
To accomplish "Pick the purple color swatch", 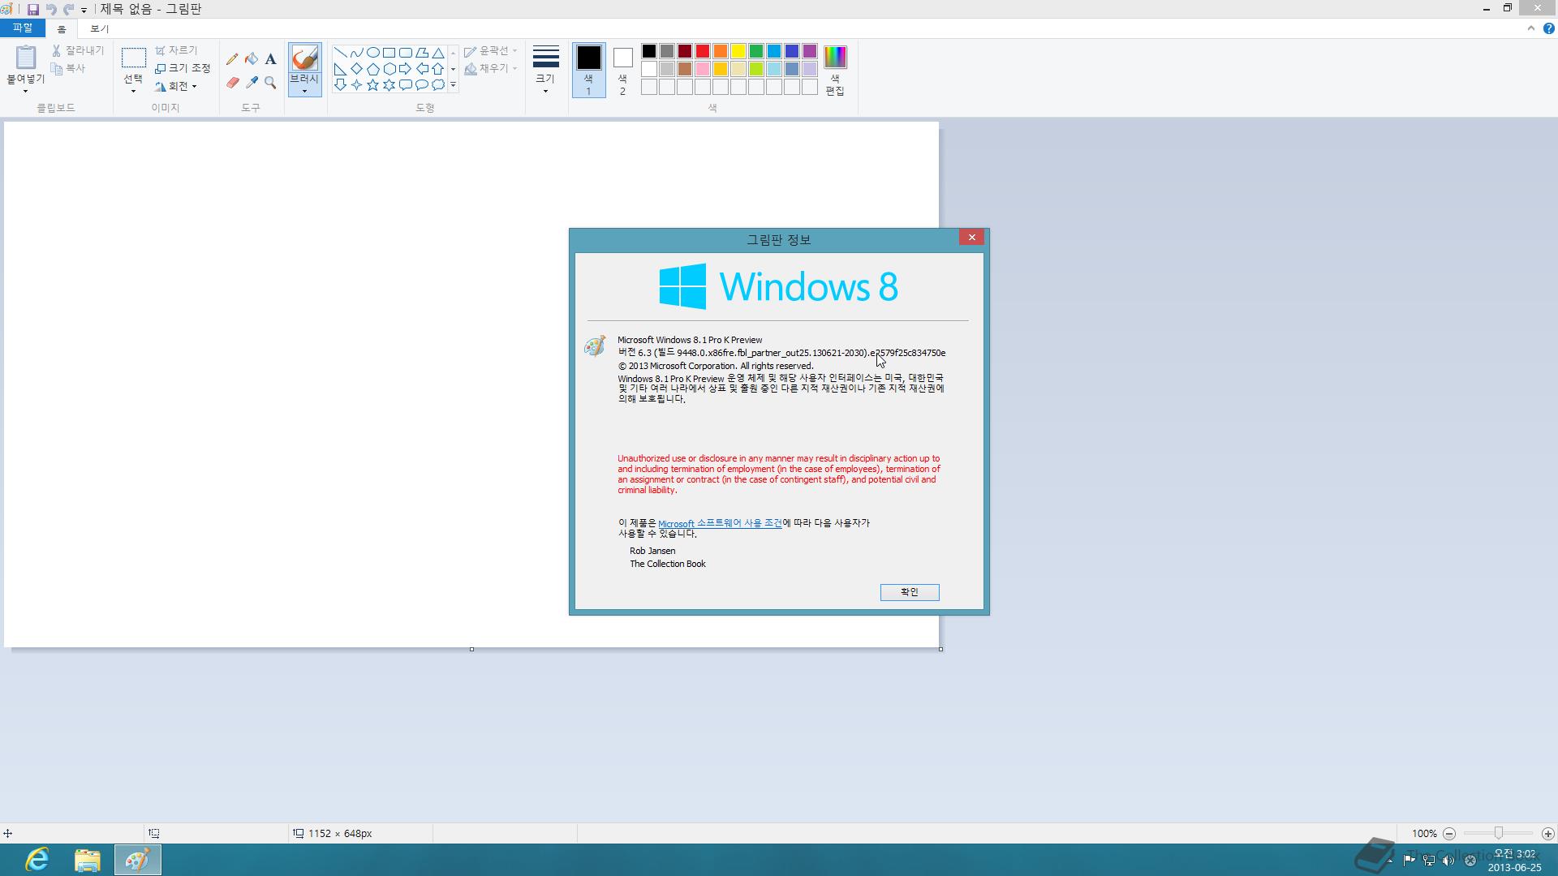I will tap(810, 51).
